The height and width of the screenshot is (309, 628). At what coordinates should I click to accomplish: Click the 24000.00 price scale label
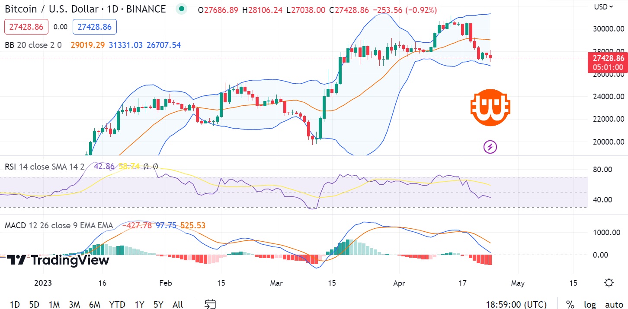(608, 97)
